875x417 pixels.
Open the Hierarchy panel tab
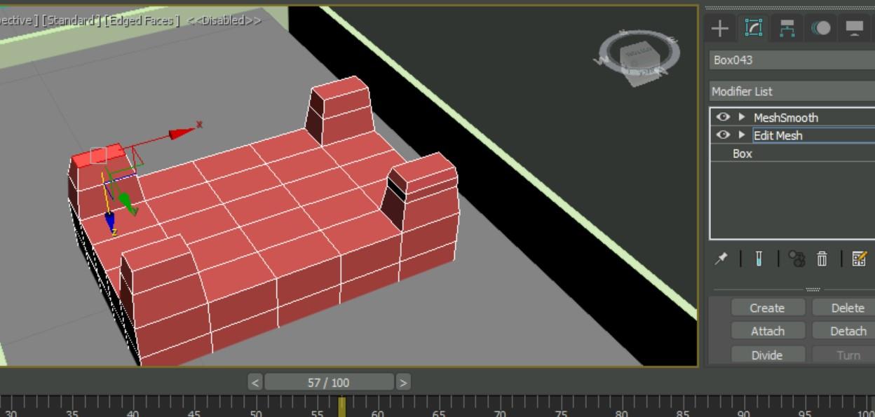point(787,28)
